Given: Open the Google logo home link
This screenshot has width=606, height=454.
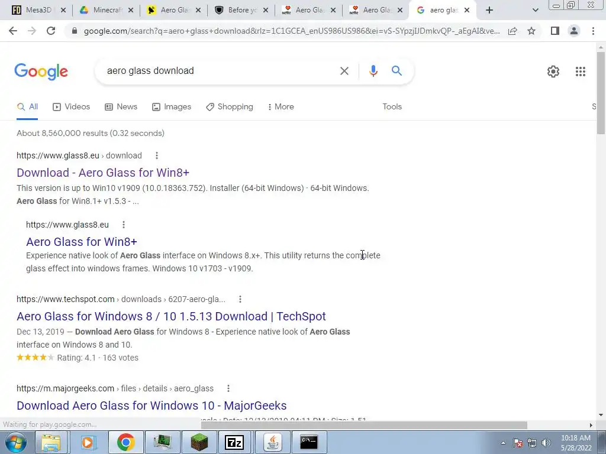Looking at the screenshot, I should click(x=41, y=72).
